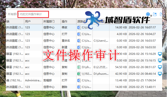
Task: Click the Word file icon in the 16:03:50 row
Action: coord(79,47)
